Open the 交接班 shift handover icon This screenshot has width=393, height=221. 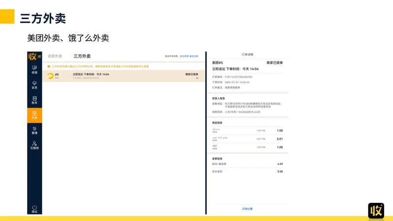pyautogui.click(x=34, y=145)
